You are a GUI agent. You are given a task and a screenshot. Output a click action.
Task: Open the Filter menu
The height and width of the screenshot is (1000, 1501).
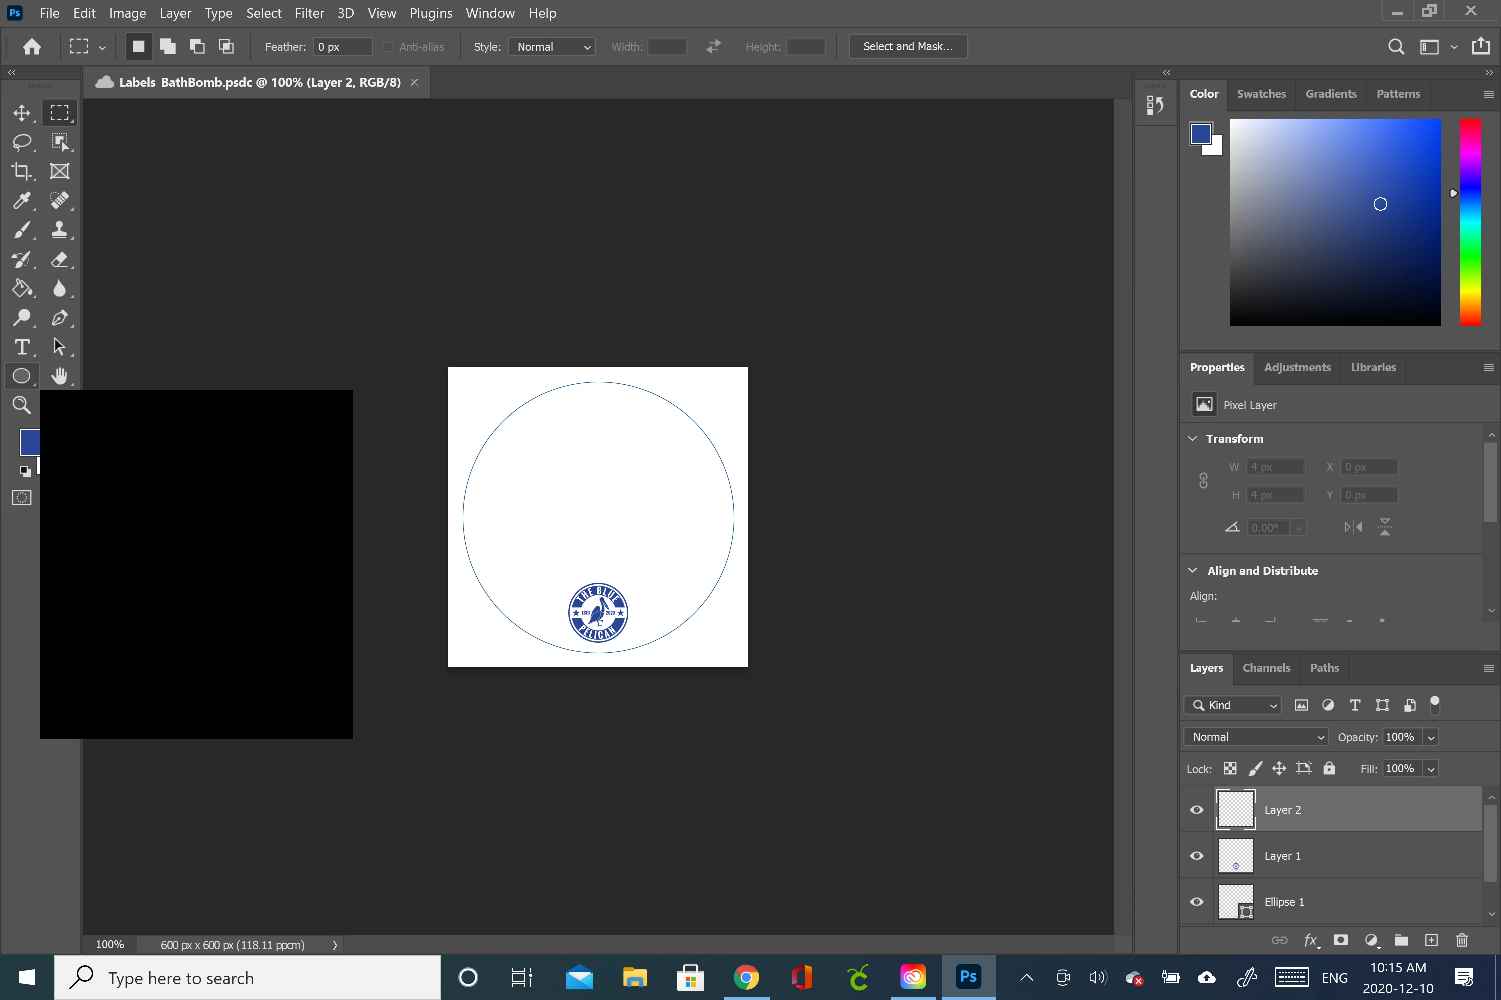point(309,13)
